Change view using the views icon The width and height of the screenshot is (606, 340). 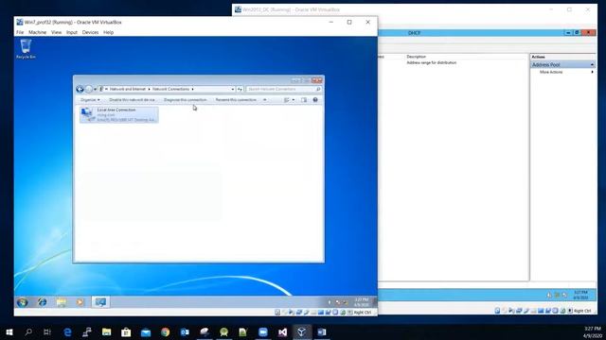(287, 100)
